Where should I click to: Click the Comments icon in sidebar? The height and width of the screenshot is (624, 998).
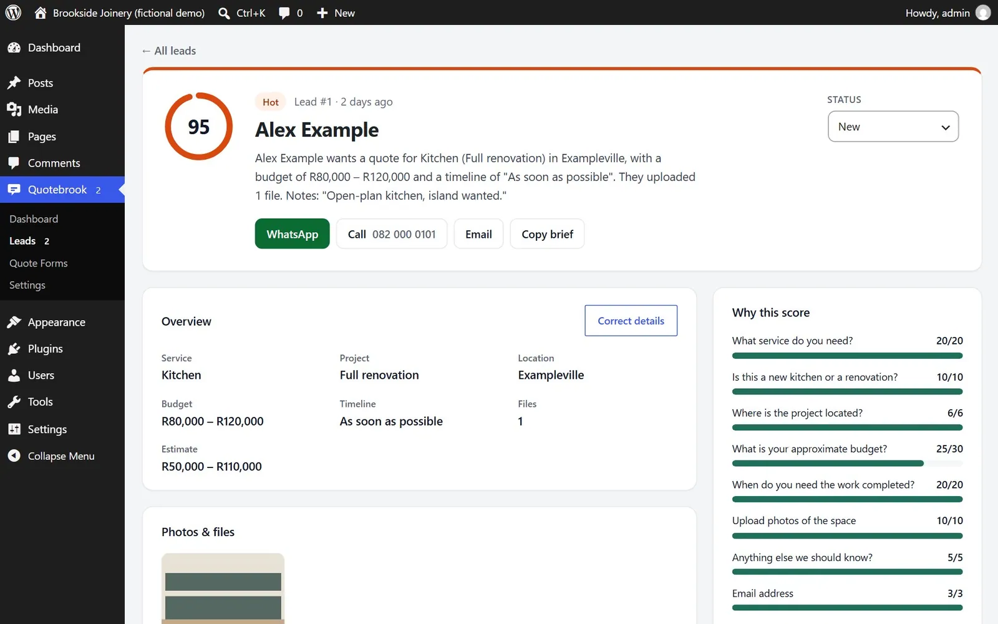point(14,163)
